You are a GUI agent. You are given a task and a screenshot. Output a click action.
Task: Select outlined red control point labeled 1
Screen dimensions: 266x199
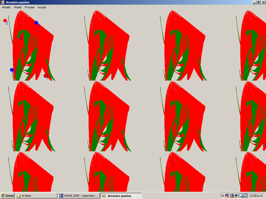click(46, 76)
